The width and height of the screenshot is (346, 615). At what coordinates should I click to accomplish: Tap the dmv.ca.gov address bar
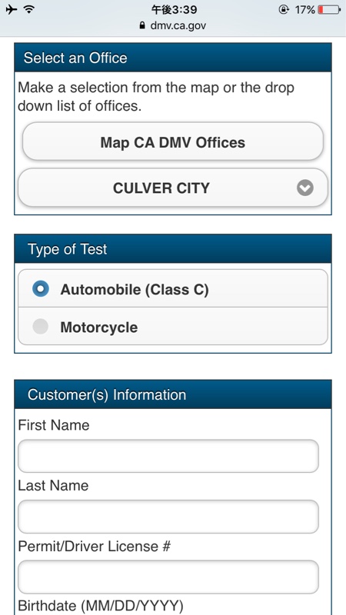173,26
